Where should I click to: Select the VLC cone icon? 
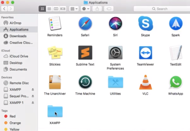[145, 82]
